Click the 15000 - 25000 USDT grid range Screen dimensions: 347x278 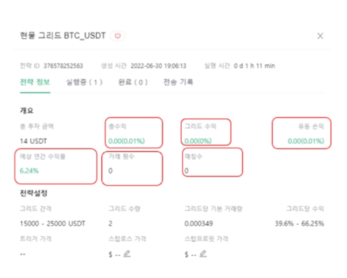pos(53,224)
